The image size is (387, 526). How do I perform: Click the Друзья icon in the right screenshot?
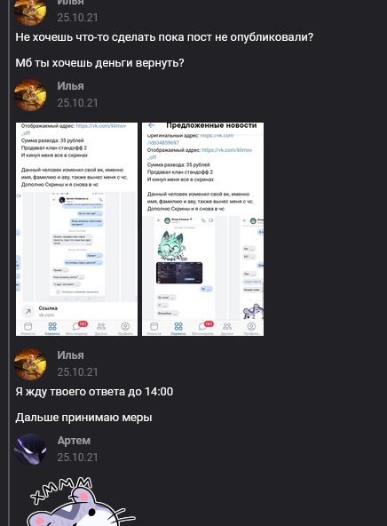227,328
